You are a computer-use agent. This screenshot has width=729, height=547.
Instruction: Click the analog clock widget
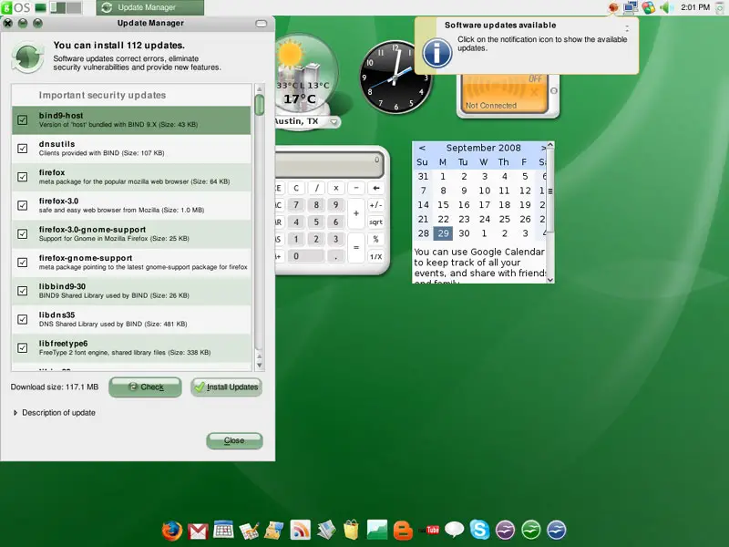395,77
